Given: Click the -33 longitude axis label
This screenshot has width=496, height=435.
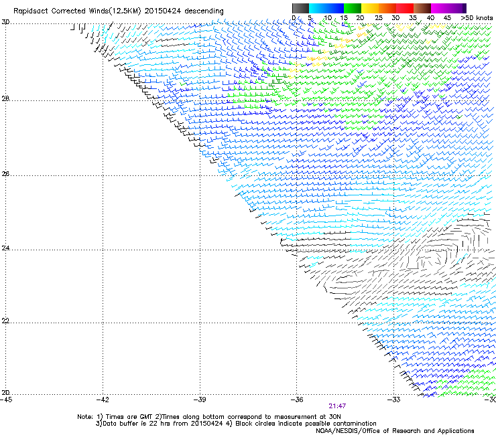Looking at the screenshot, I should click(x=394, y=400).
